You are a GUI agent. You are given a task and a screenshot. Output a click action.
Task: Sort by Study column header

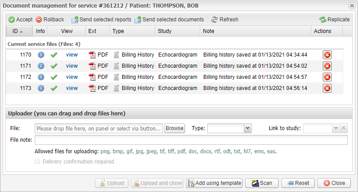(177, 31)
